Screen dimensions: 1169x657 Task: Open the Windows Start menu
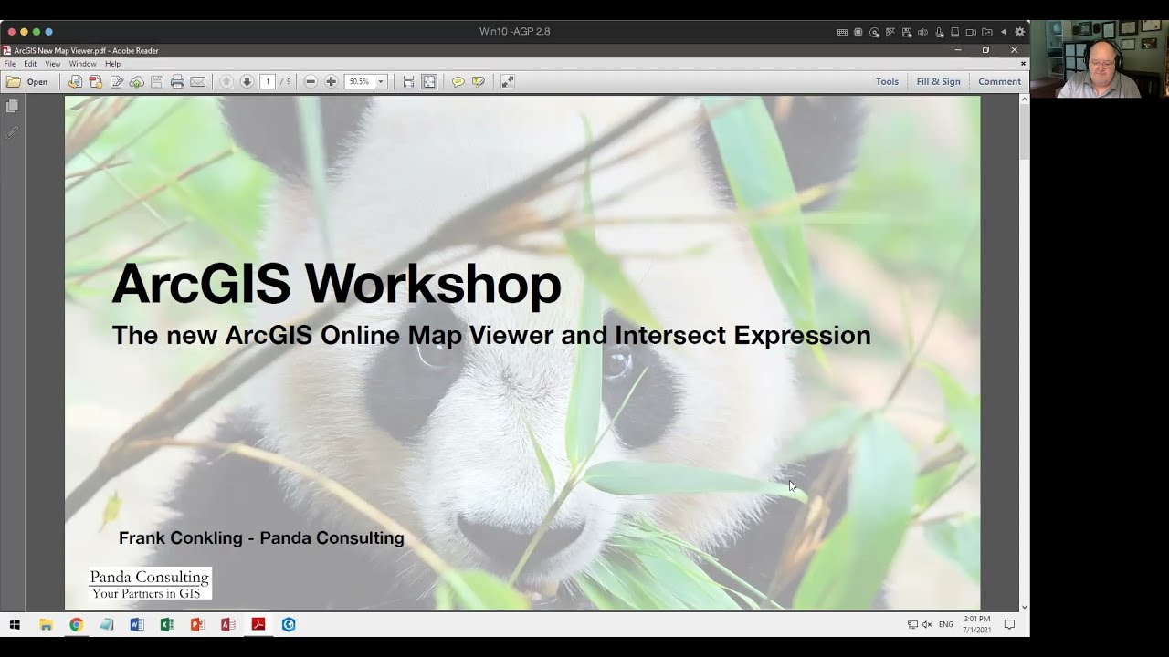click(x=15, y=624)
